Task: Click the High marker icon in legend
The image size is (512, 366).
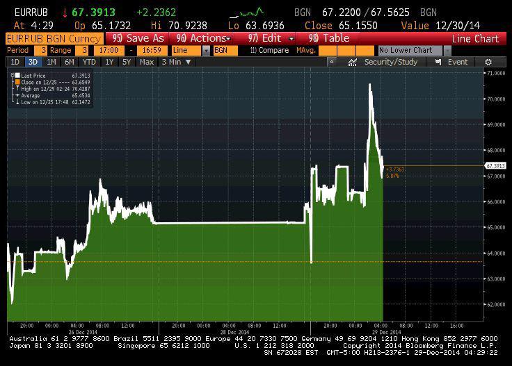Action: pyautogui.click(x=16, y=89)
